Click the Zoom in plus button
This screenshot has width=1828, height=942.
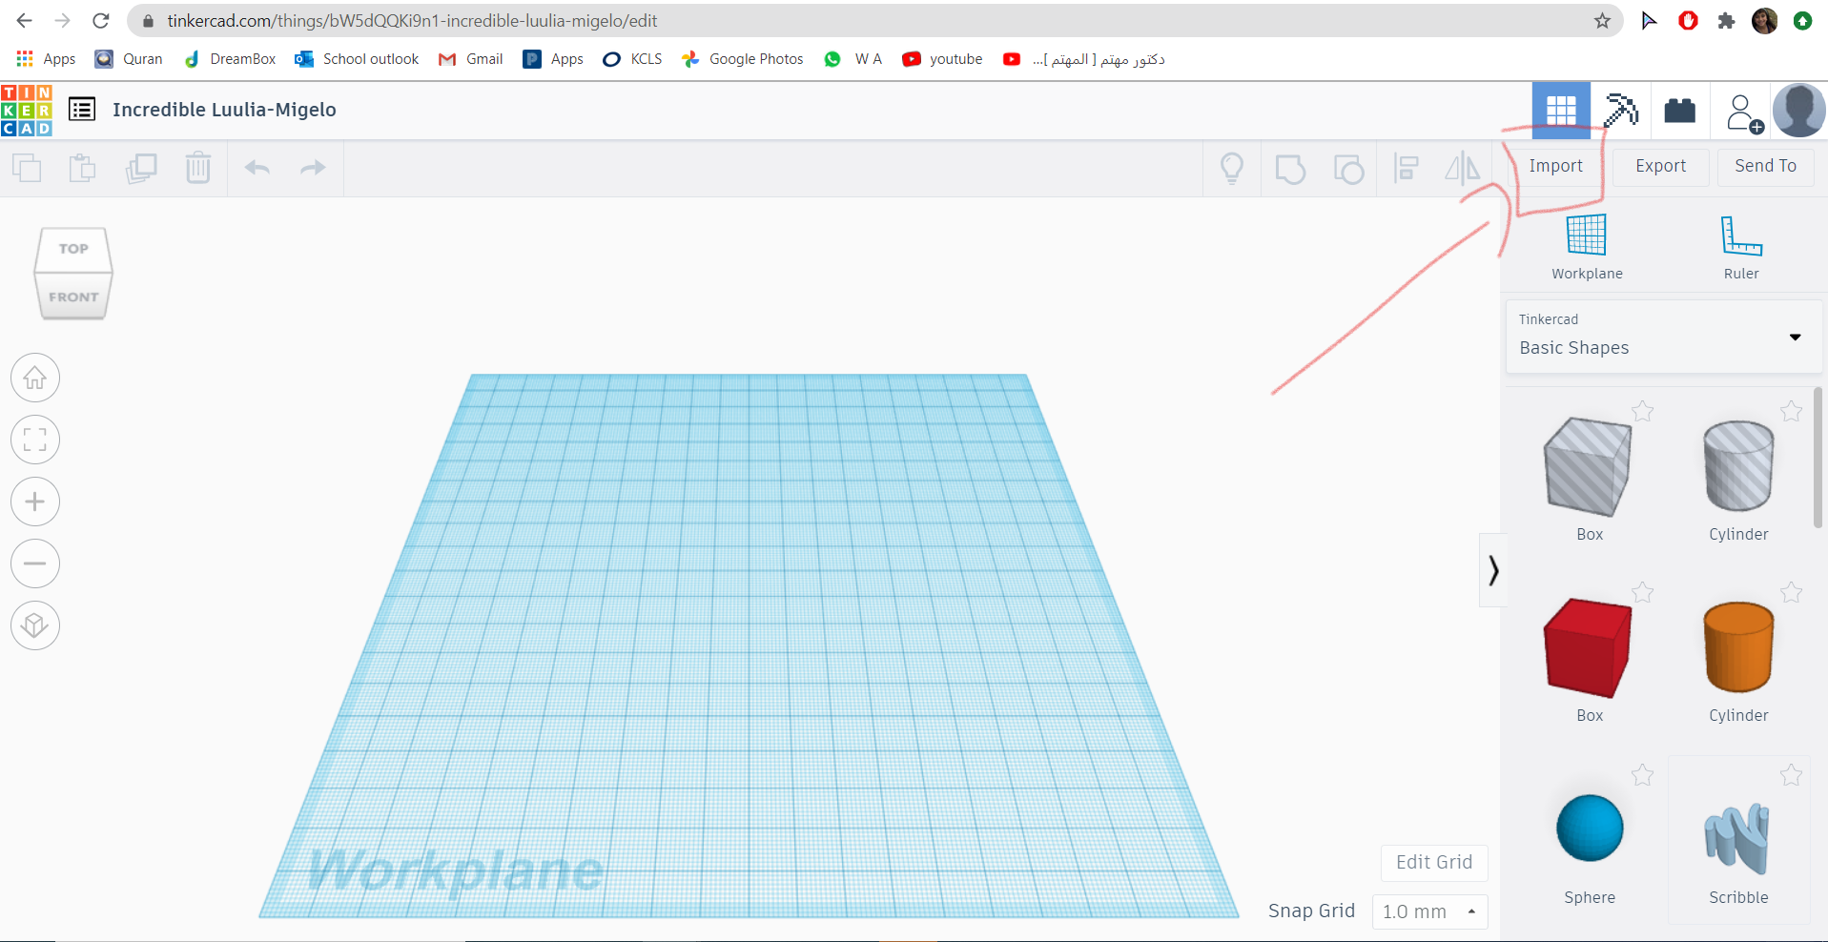point(35,502)
